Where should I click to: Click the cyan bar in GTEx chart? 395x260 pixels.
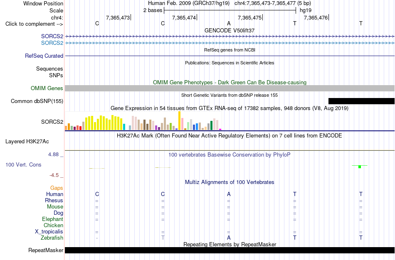(124, 127)
